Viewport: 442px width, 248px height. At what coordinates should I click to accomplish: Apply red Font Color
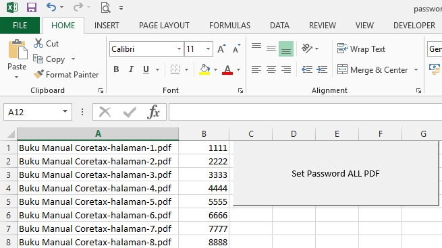pyautogui.click(x=227, y=69)
